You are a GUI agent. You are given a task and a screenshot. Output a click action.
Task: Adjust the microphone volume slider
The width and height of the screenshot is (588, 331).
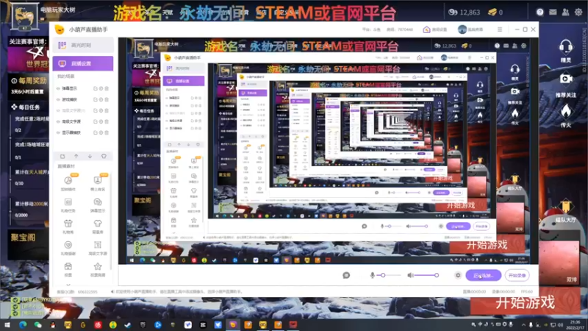389,275
